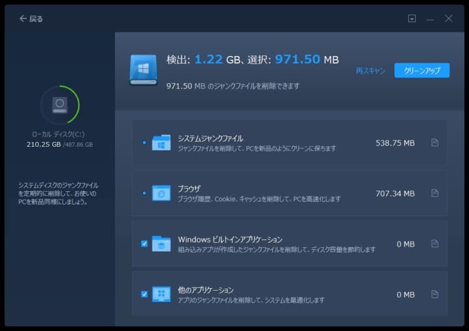Screen dimensions: 469x331
Task: Click the other applications monitor icon
Action: [161, 294]
